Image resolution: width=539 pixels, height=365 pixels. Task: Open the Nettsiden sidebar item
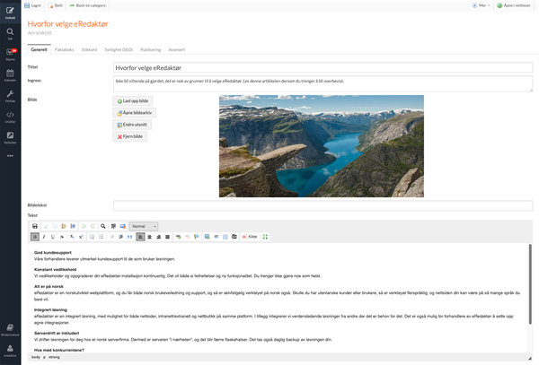click(x=10, y=137)
